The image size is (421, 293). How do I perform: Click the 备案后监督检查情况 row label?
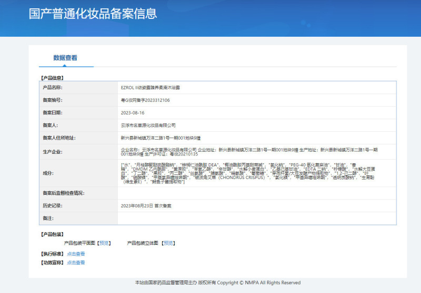(64, 193)
